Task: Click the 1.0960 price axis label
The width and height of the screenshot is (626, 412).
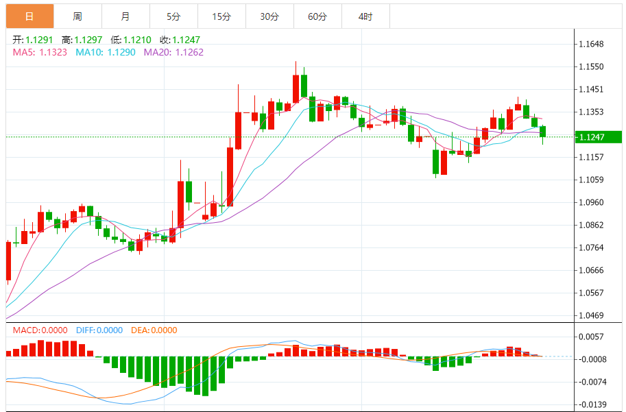Action: tap(591, 202)
